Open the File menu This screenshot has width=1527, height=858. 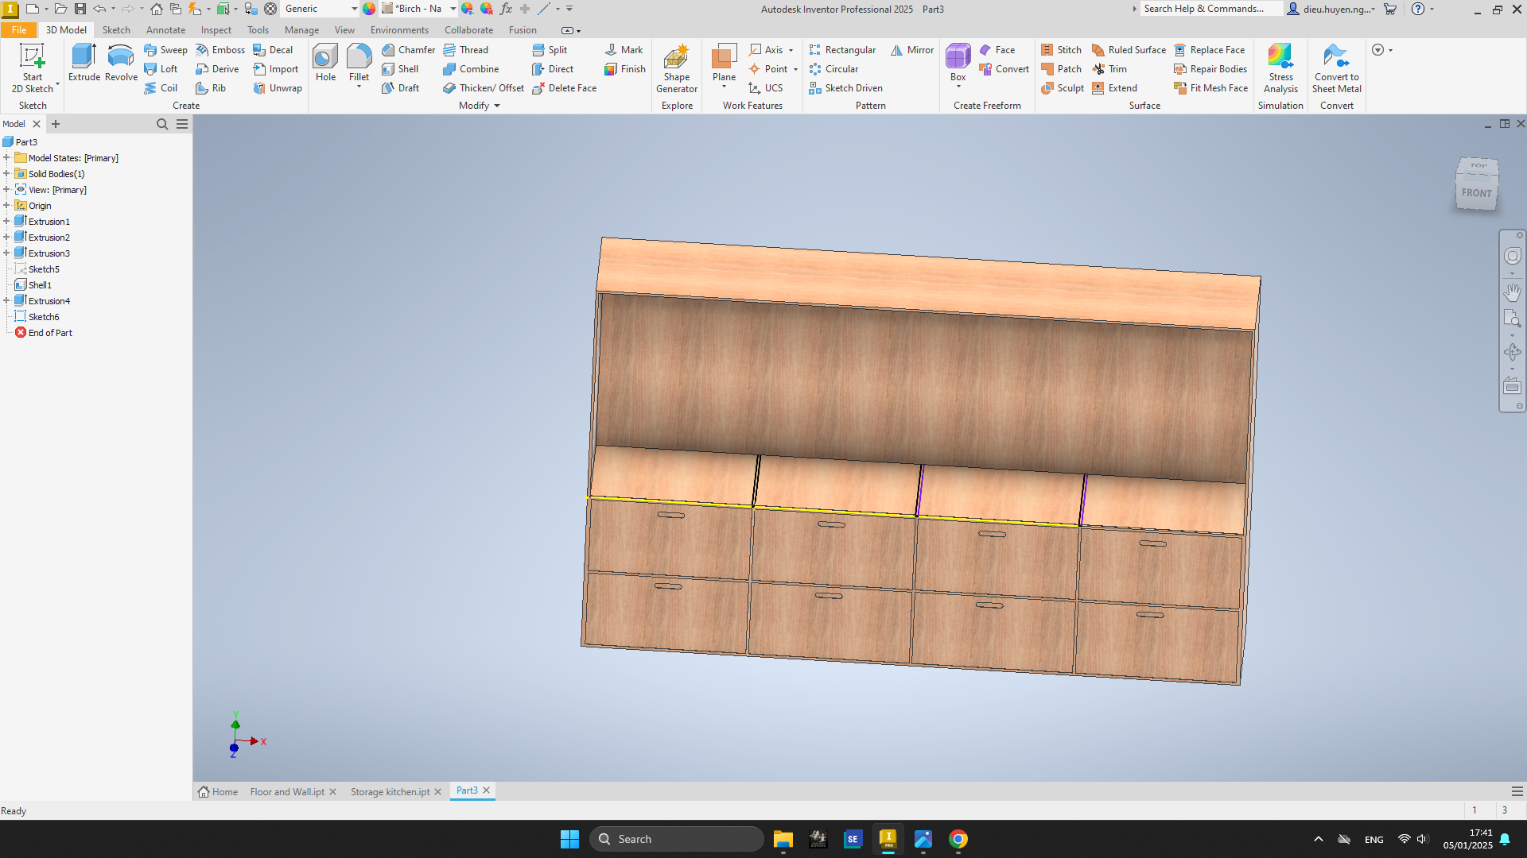point(18,29)
